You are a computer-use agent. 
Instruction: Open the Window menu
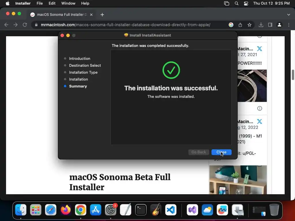(x=68, y=3)
